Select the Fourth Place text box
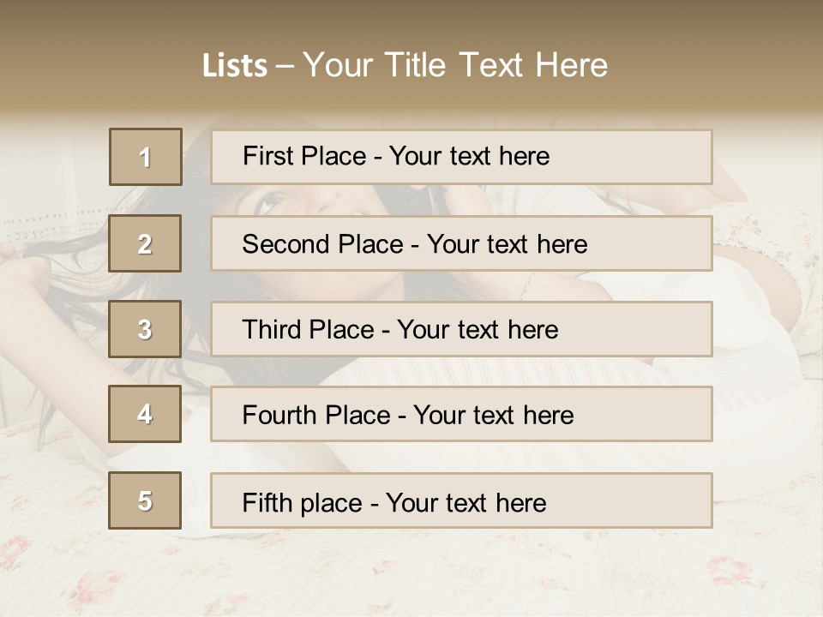Image resolution: width=823 pixels, height=617 pixels. 461,414
